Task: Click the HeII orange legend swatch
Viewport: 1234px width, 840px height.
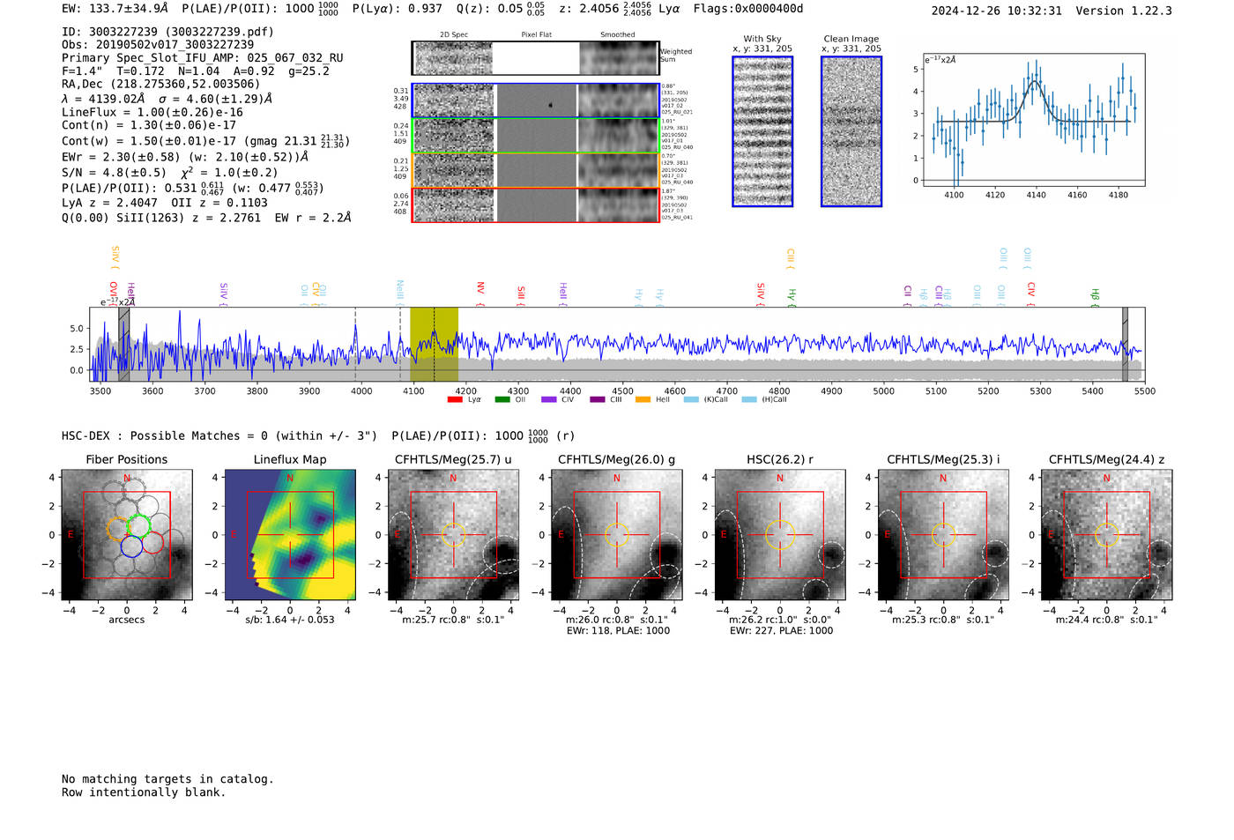Action: (643, 400)
